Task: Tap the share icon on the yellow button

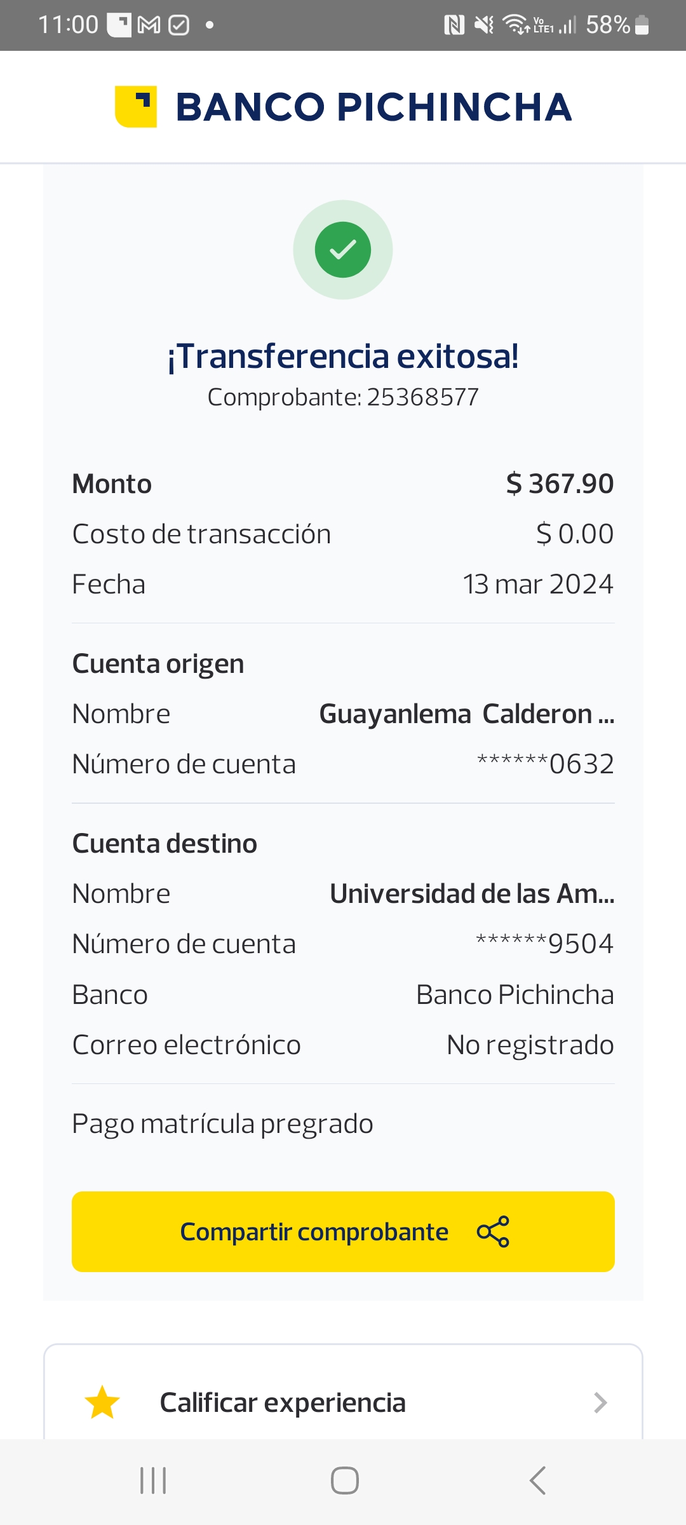Action: coord(493,1231)
